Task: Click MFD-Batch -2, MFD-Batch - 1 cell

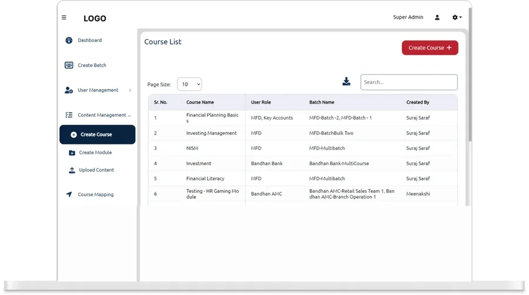Action: click(x=340, y=118)
